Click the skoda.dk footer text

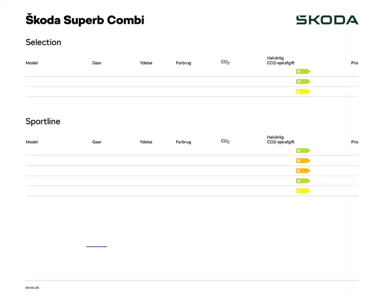point(32,288)
